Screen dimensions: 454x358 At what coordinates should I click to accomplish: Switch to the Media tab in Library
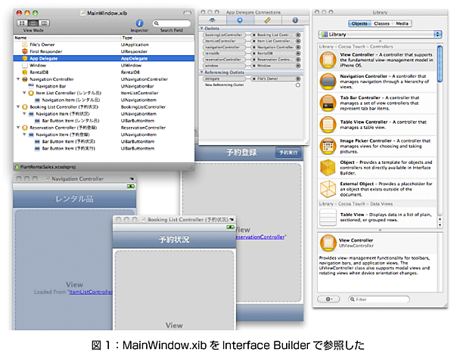403,23
